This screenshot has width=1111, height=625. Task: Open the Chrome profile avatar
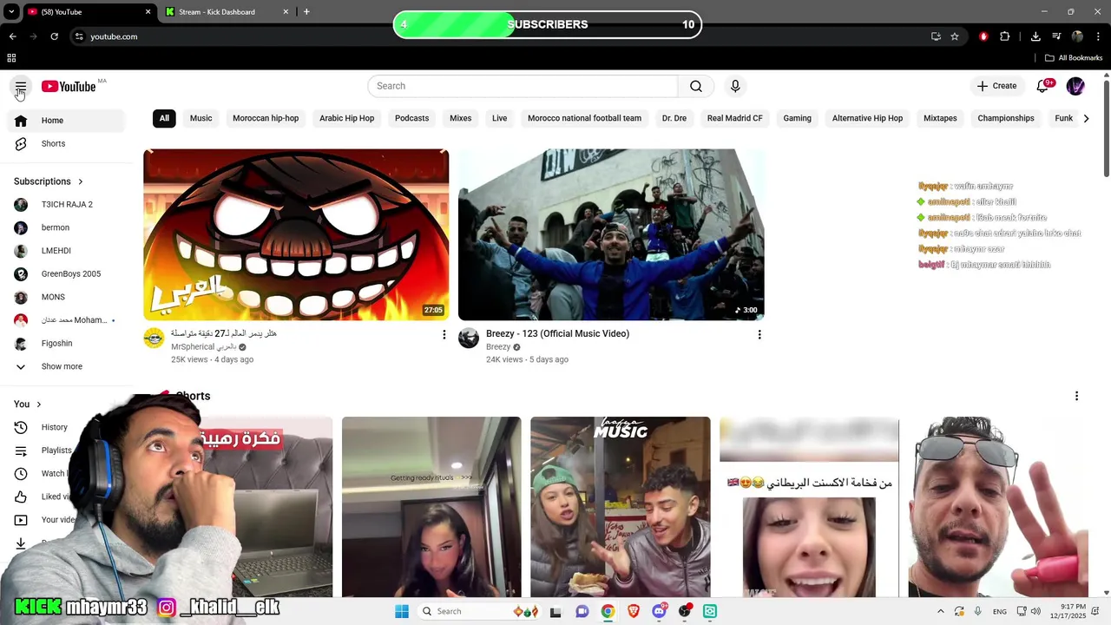coord(1077,36)
